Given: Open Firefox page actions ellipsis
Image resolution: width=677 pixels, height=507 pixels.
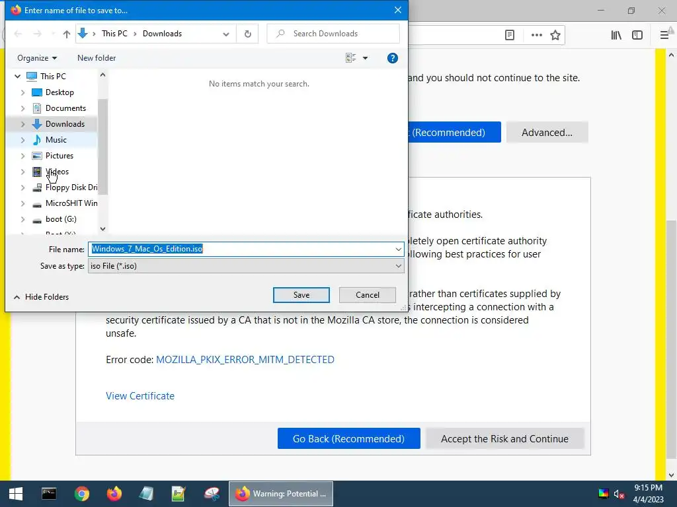Looking at the screenshot, I should point(537,35).
